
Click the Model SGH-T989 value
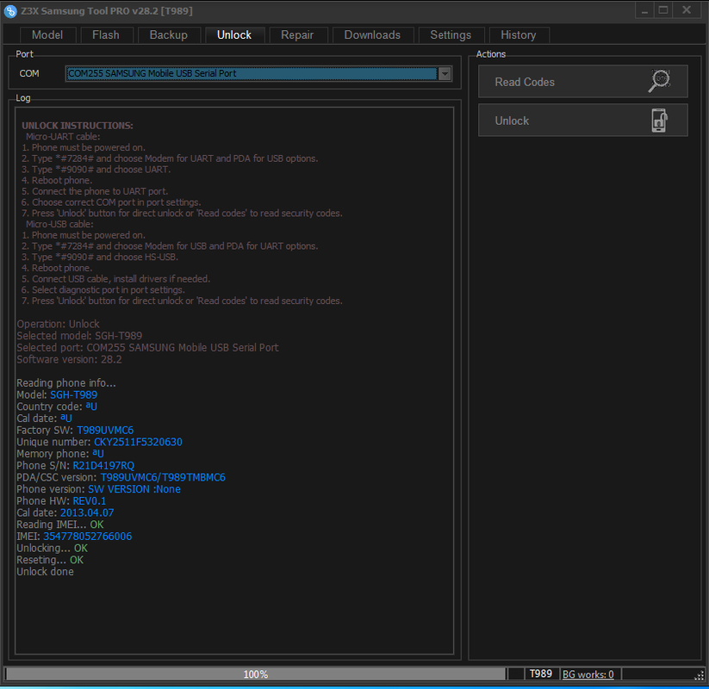[x=74, y=394]
